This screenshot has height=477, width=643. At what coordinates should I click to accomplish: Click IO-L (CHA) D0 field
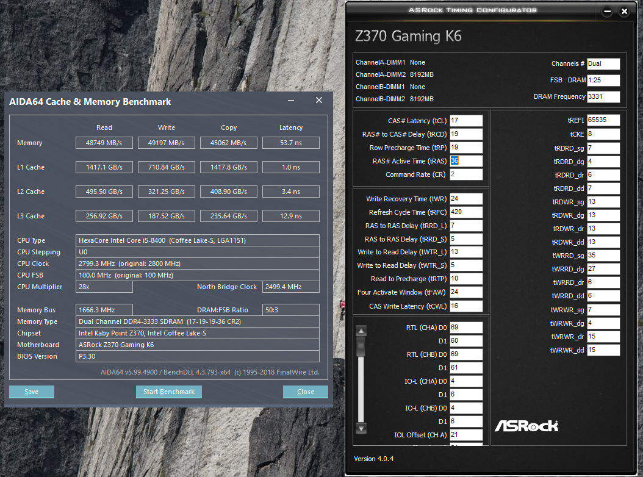point(466,381)
